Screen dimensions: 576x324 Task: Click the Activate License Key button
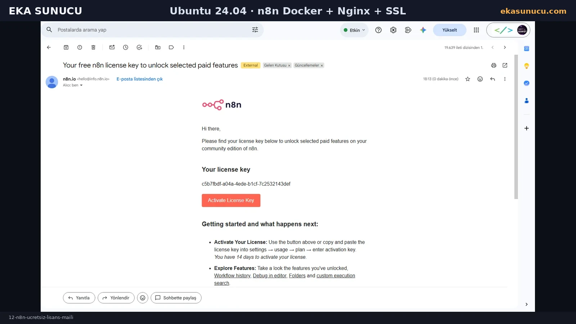[x=231, y=201]
